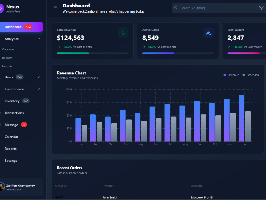Go to Transactions page
This screenshot has height=200, width=266.
pos(21,113)
